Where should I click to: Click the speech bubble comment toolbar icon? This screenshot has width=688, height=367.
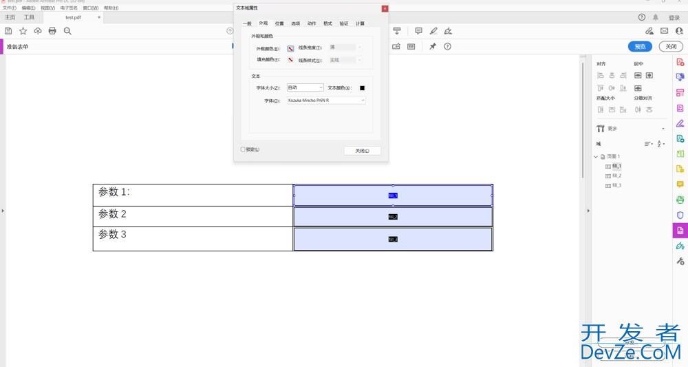point(418,31)
